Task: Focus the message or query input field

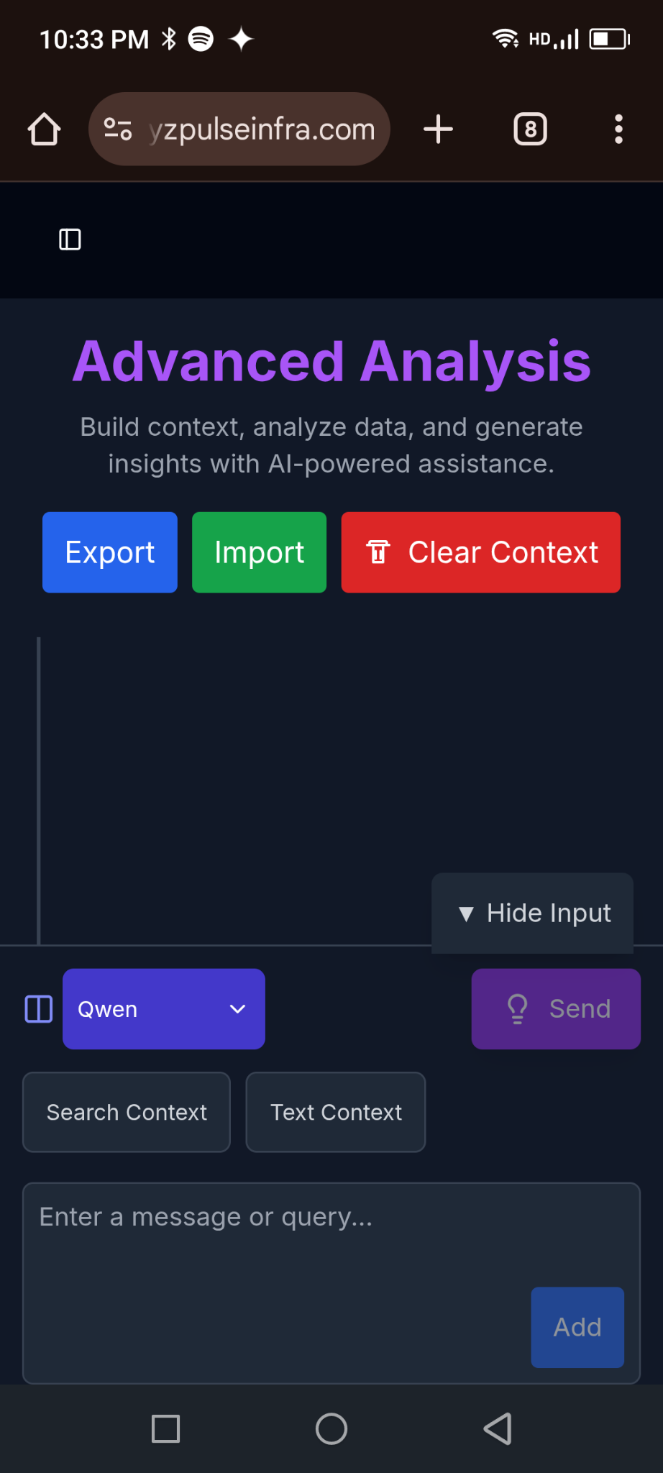Action: click(331, 1283)
